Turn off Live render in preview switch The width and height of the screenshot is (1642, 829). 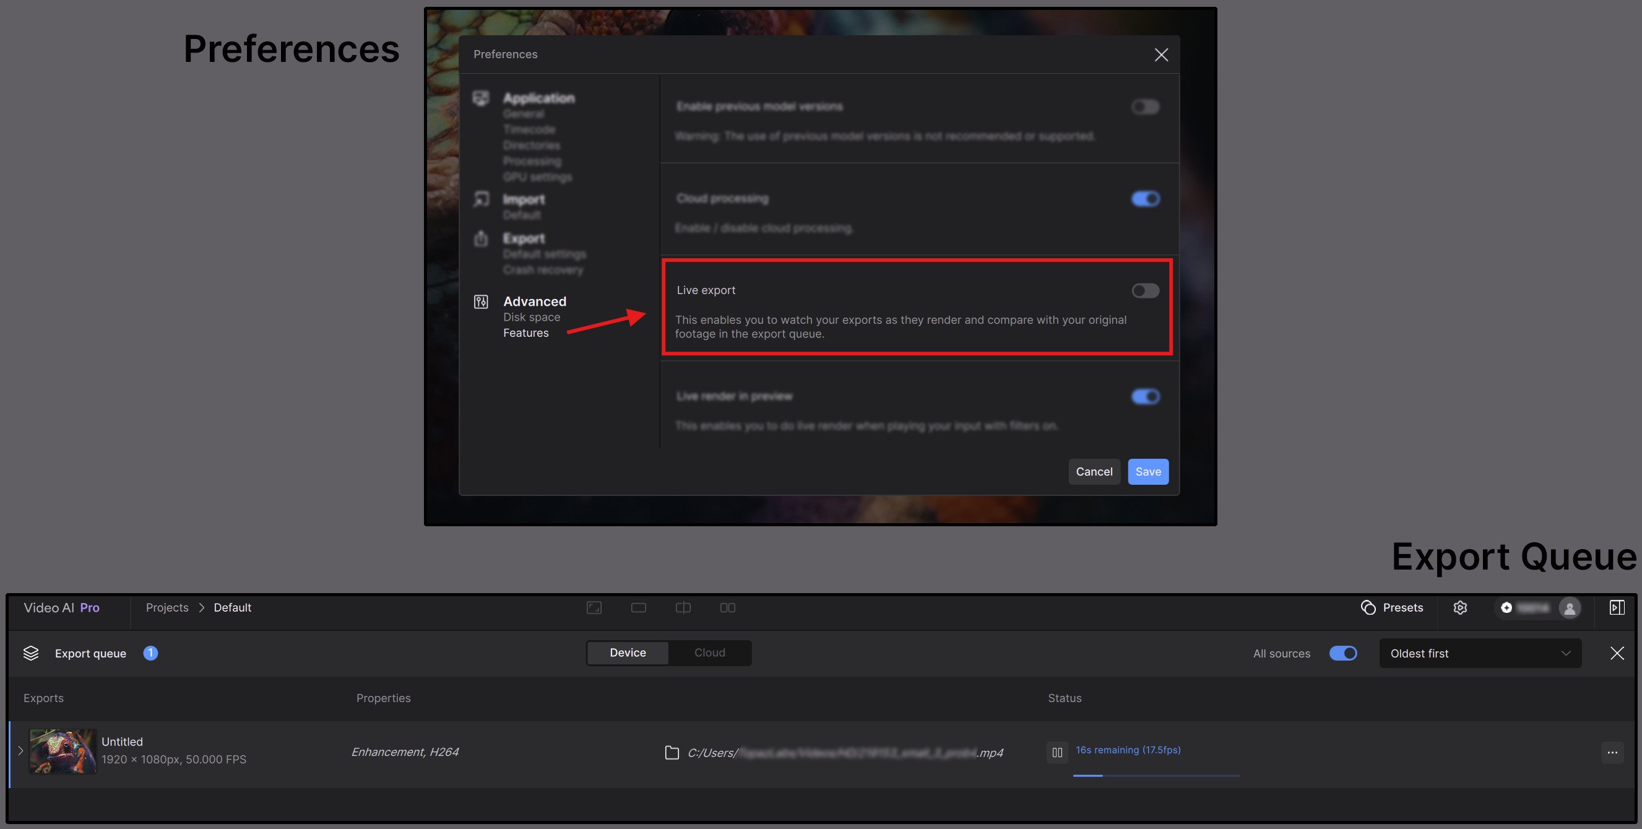1145,397
